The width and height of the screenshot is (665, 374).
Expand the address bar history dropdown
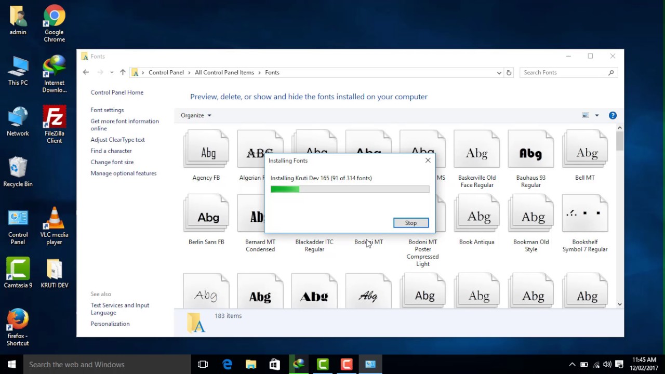tap(499, 73)
